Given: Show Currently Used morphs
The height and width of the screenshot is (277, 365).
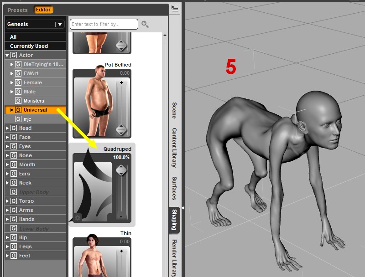Looking at the screenshot, I should point(36,46).
